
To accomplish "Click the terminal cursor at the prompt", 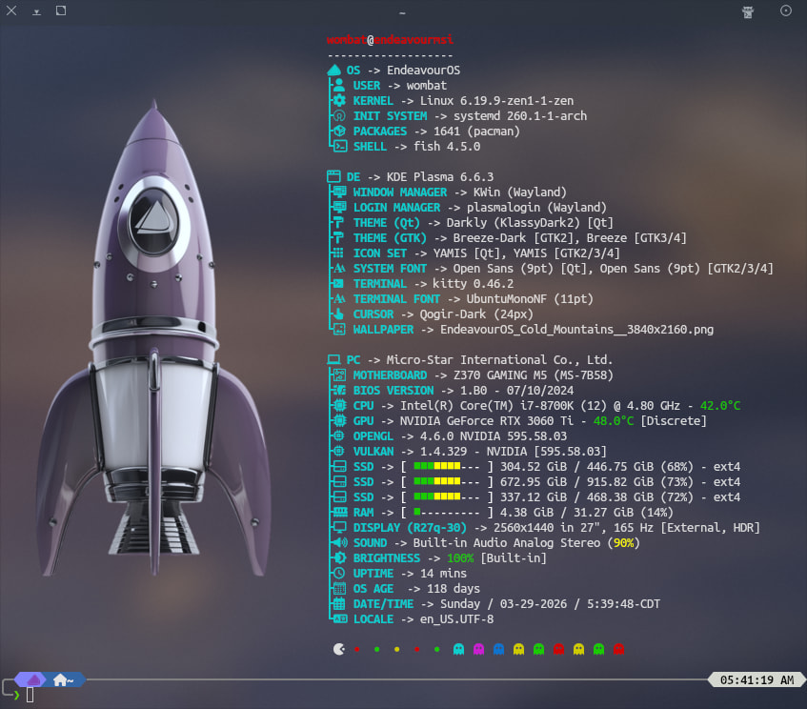I will [x=30, y=695].
